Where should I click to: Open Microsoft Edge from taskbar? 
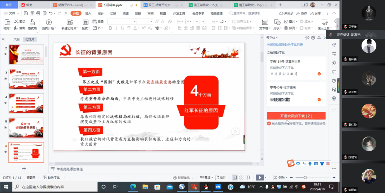(133, 187)
